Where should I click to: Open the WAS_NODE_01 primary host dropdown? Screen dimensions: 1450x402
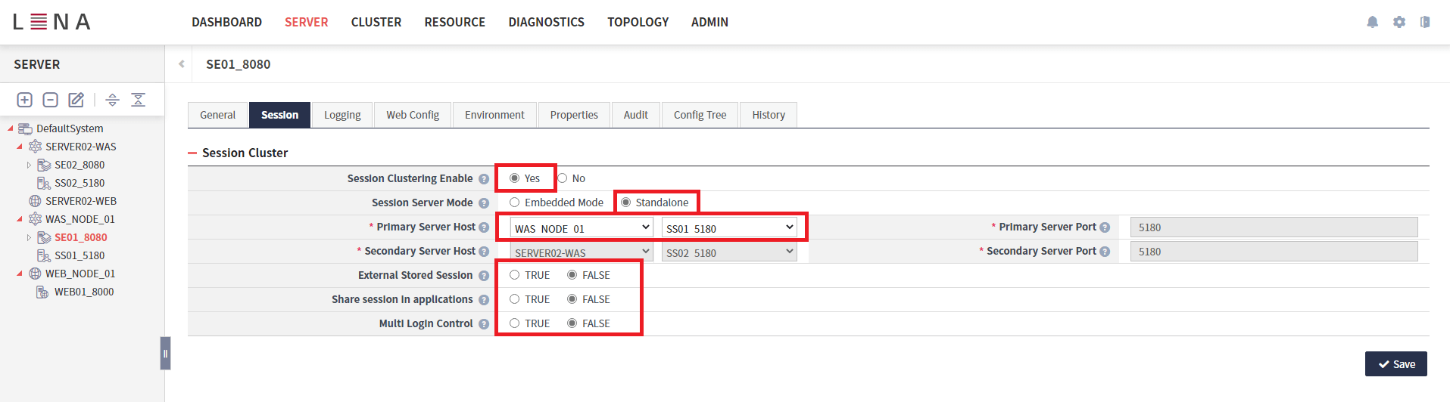[581, 227]
